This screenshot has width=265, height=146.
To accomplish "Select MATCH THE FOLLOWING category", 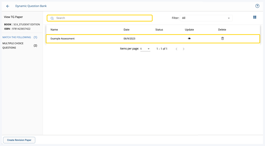I will (x=17, y=37).
